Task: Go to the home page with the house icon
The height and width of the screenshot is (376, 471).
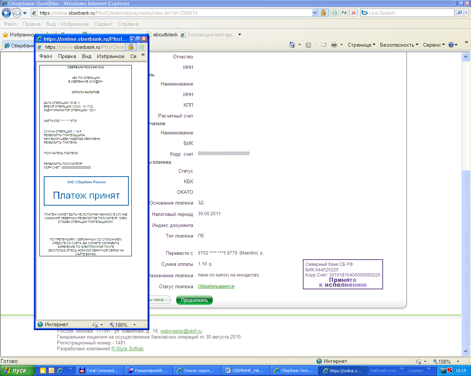Action: (x=292, y=45)
